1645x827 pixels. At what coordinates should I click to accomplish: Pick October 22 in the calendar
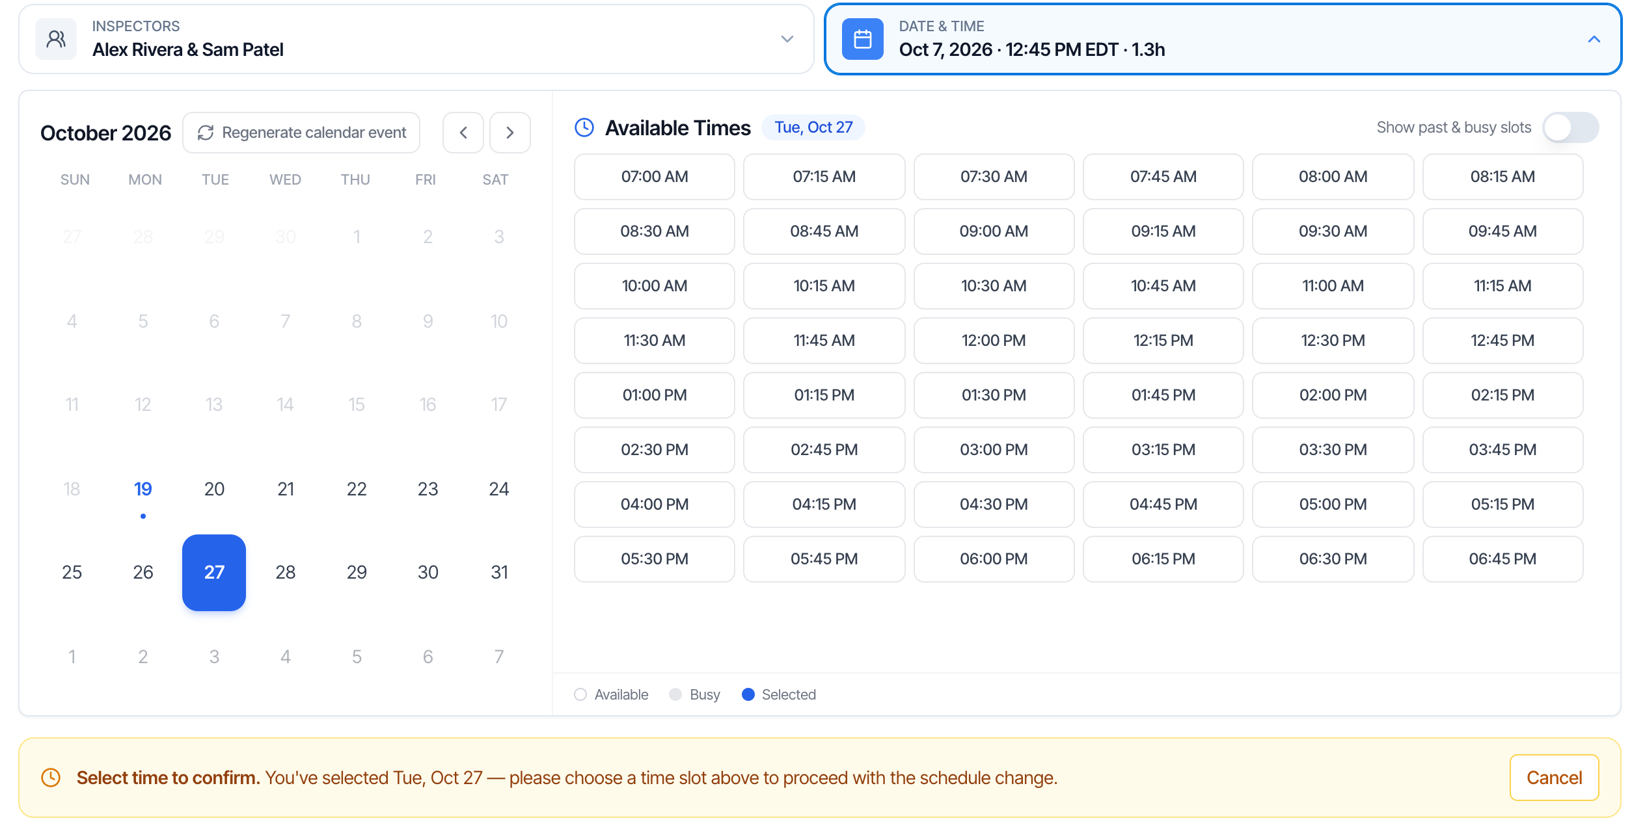(x=357, y=489)
